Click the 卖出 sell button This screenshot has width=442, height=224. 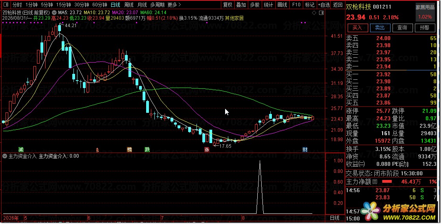[x=380, y=28]
